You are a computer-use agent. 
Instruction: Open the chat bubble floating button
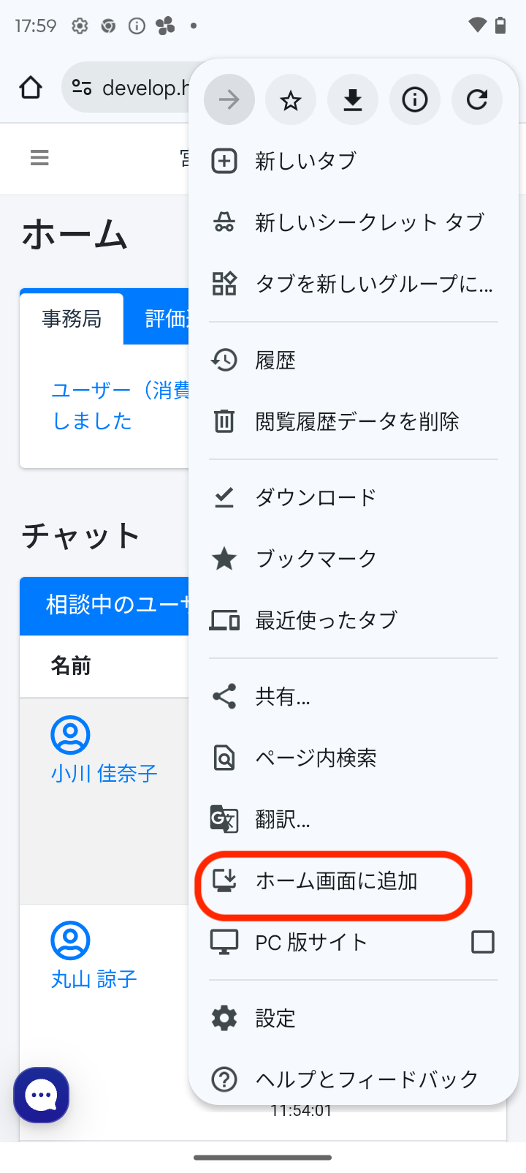[x=42, y=1095]
